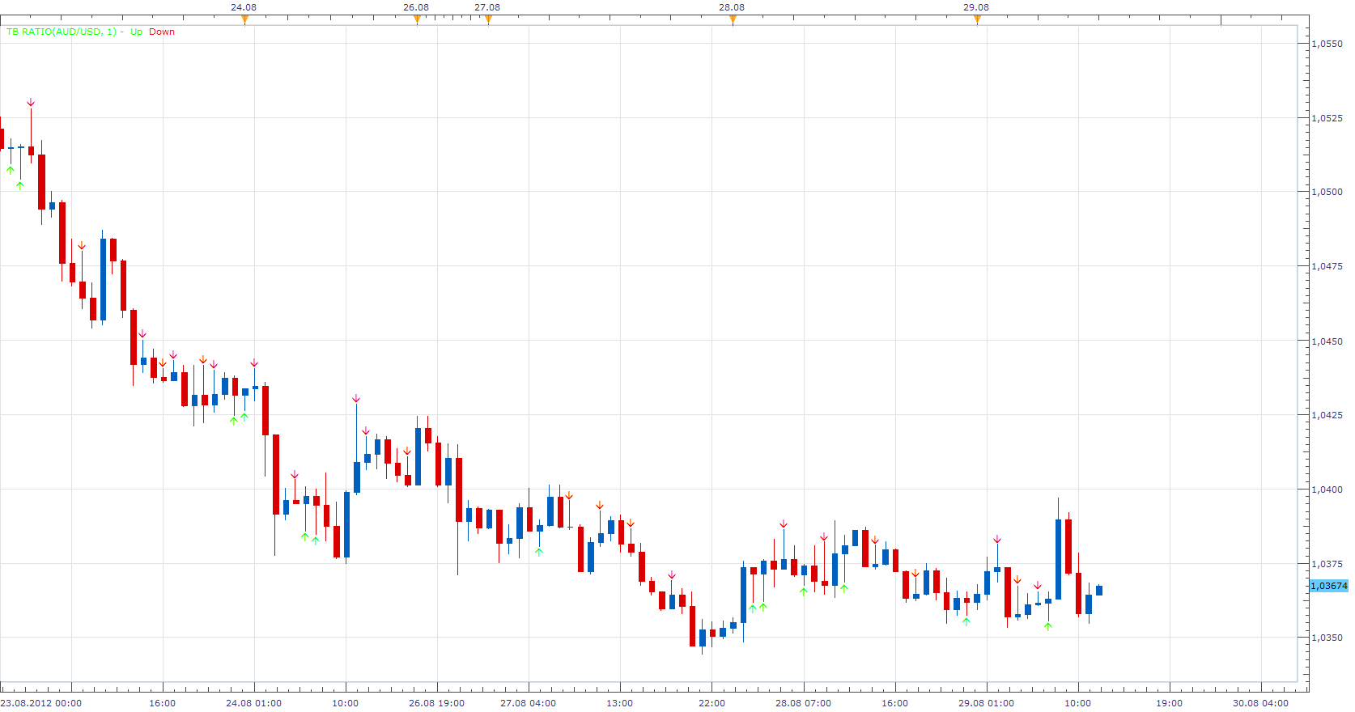Select the 30.08 04:00 time axis label
Screen dimensions: 1355x712
pos(1260,703)
